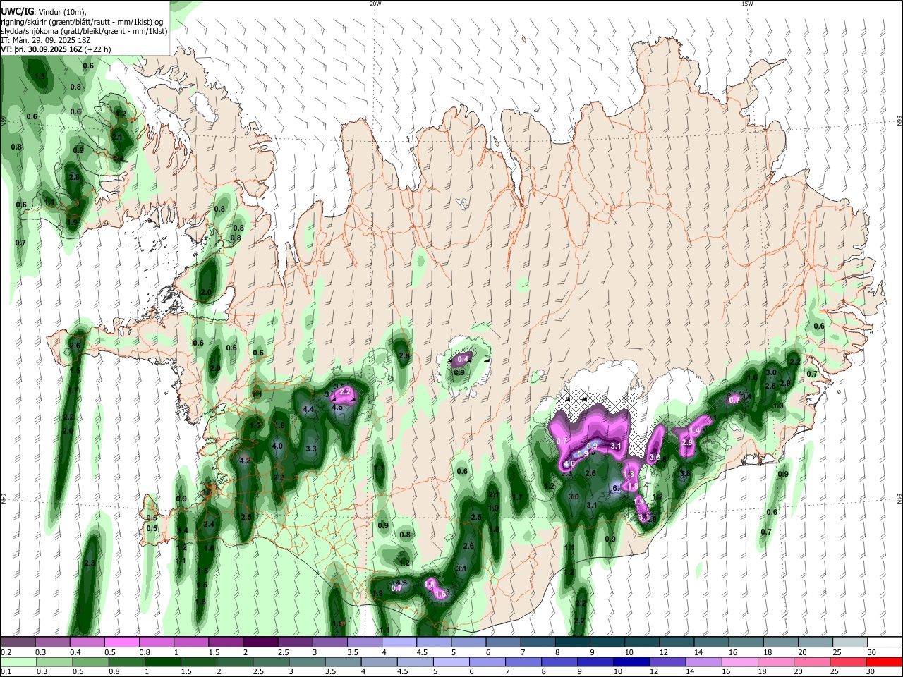Click the '3.8' precipitation value on the map
The width and height of the screenshot is (903, 677).
(x=684, y=474)
